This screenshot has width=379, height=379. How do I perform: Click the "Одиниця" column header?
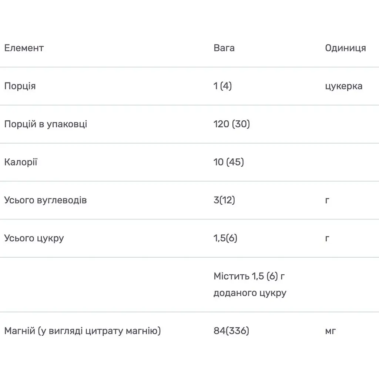point(345,48)
